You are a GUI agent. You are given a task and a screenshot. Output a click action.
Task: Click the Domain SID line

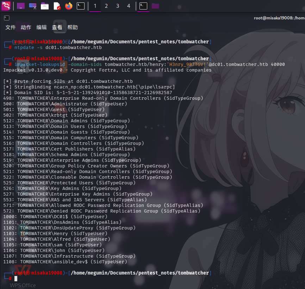[x=88, y=93]
